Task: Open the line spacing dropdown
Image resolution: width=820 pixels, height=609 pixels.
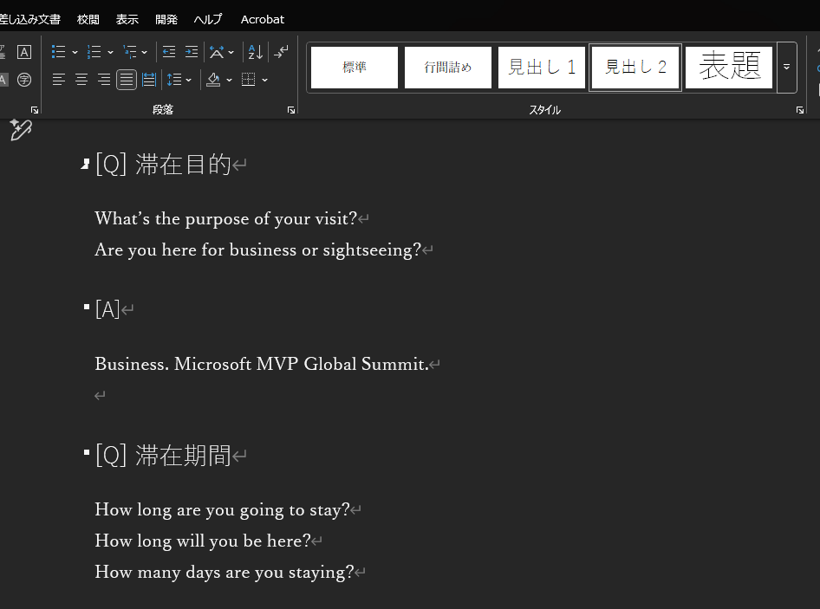Action: pyautogui.click(x=179, y=80)
